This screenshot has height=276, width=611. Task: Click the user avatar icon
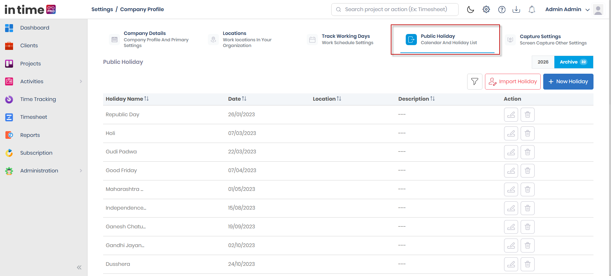[x=598, y=10]
